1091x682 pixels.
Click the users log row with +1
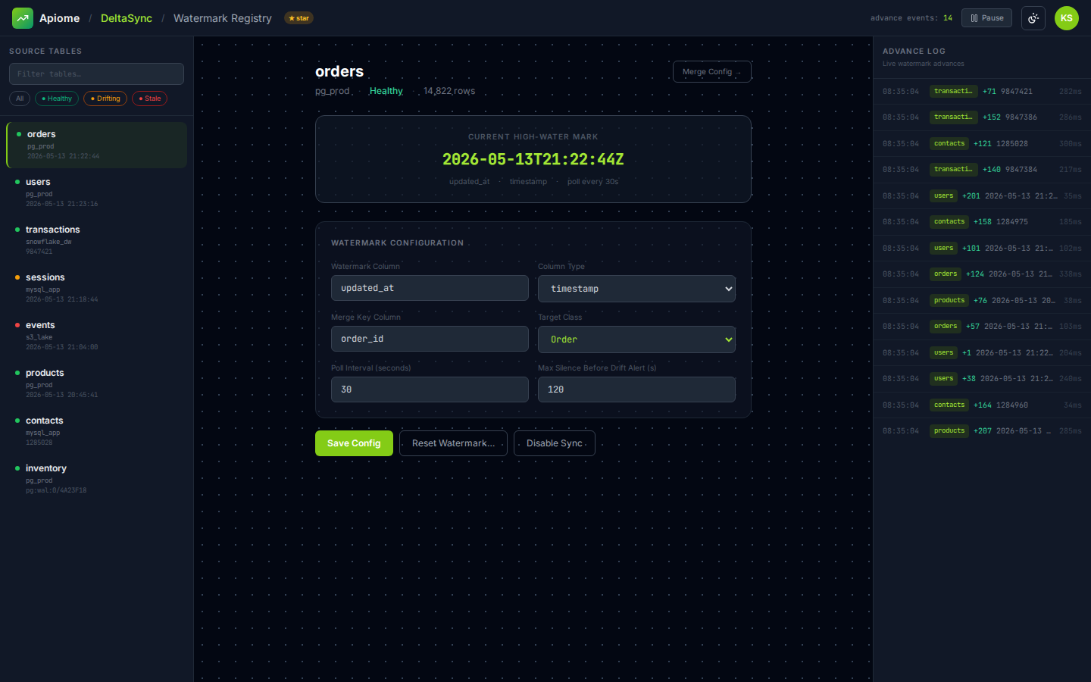click(x=982, y=352)
